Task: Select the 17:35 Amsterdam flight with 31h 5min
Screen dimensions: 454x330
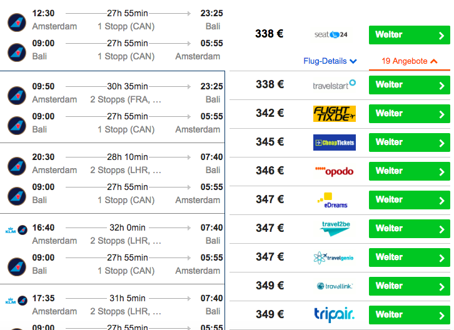Action: (x=113, y=307)
